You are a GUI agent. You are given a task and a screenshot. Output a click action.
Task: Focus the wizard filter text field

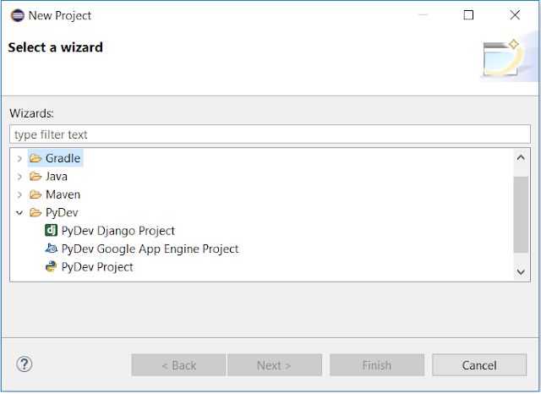[x=270, y=134]
